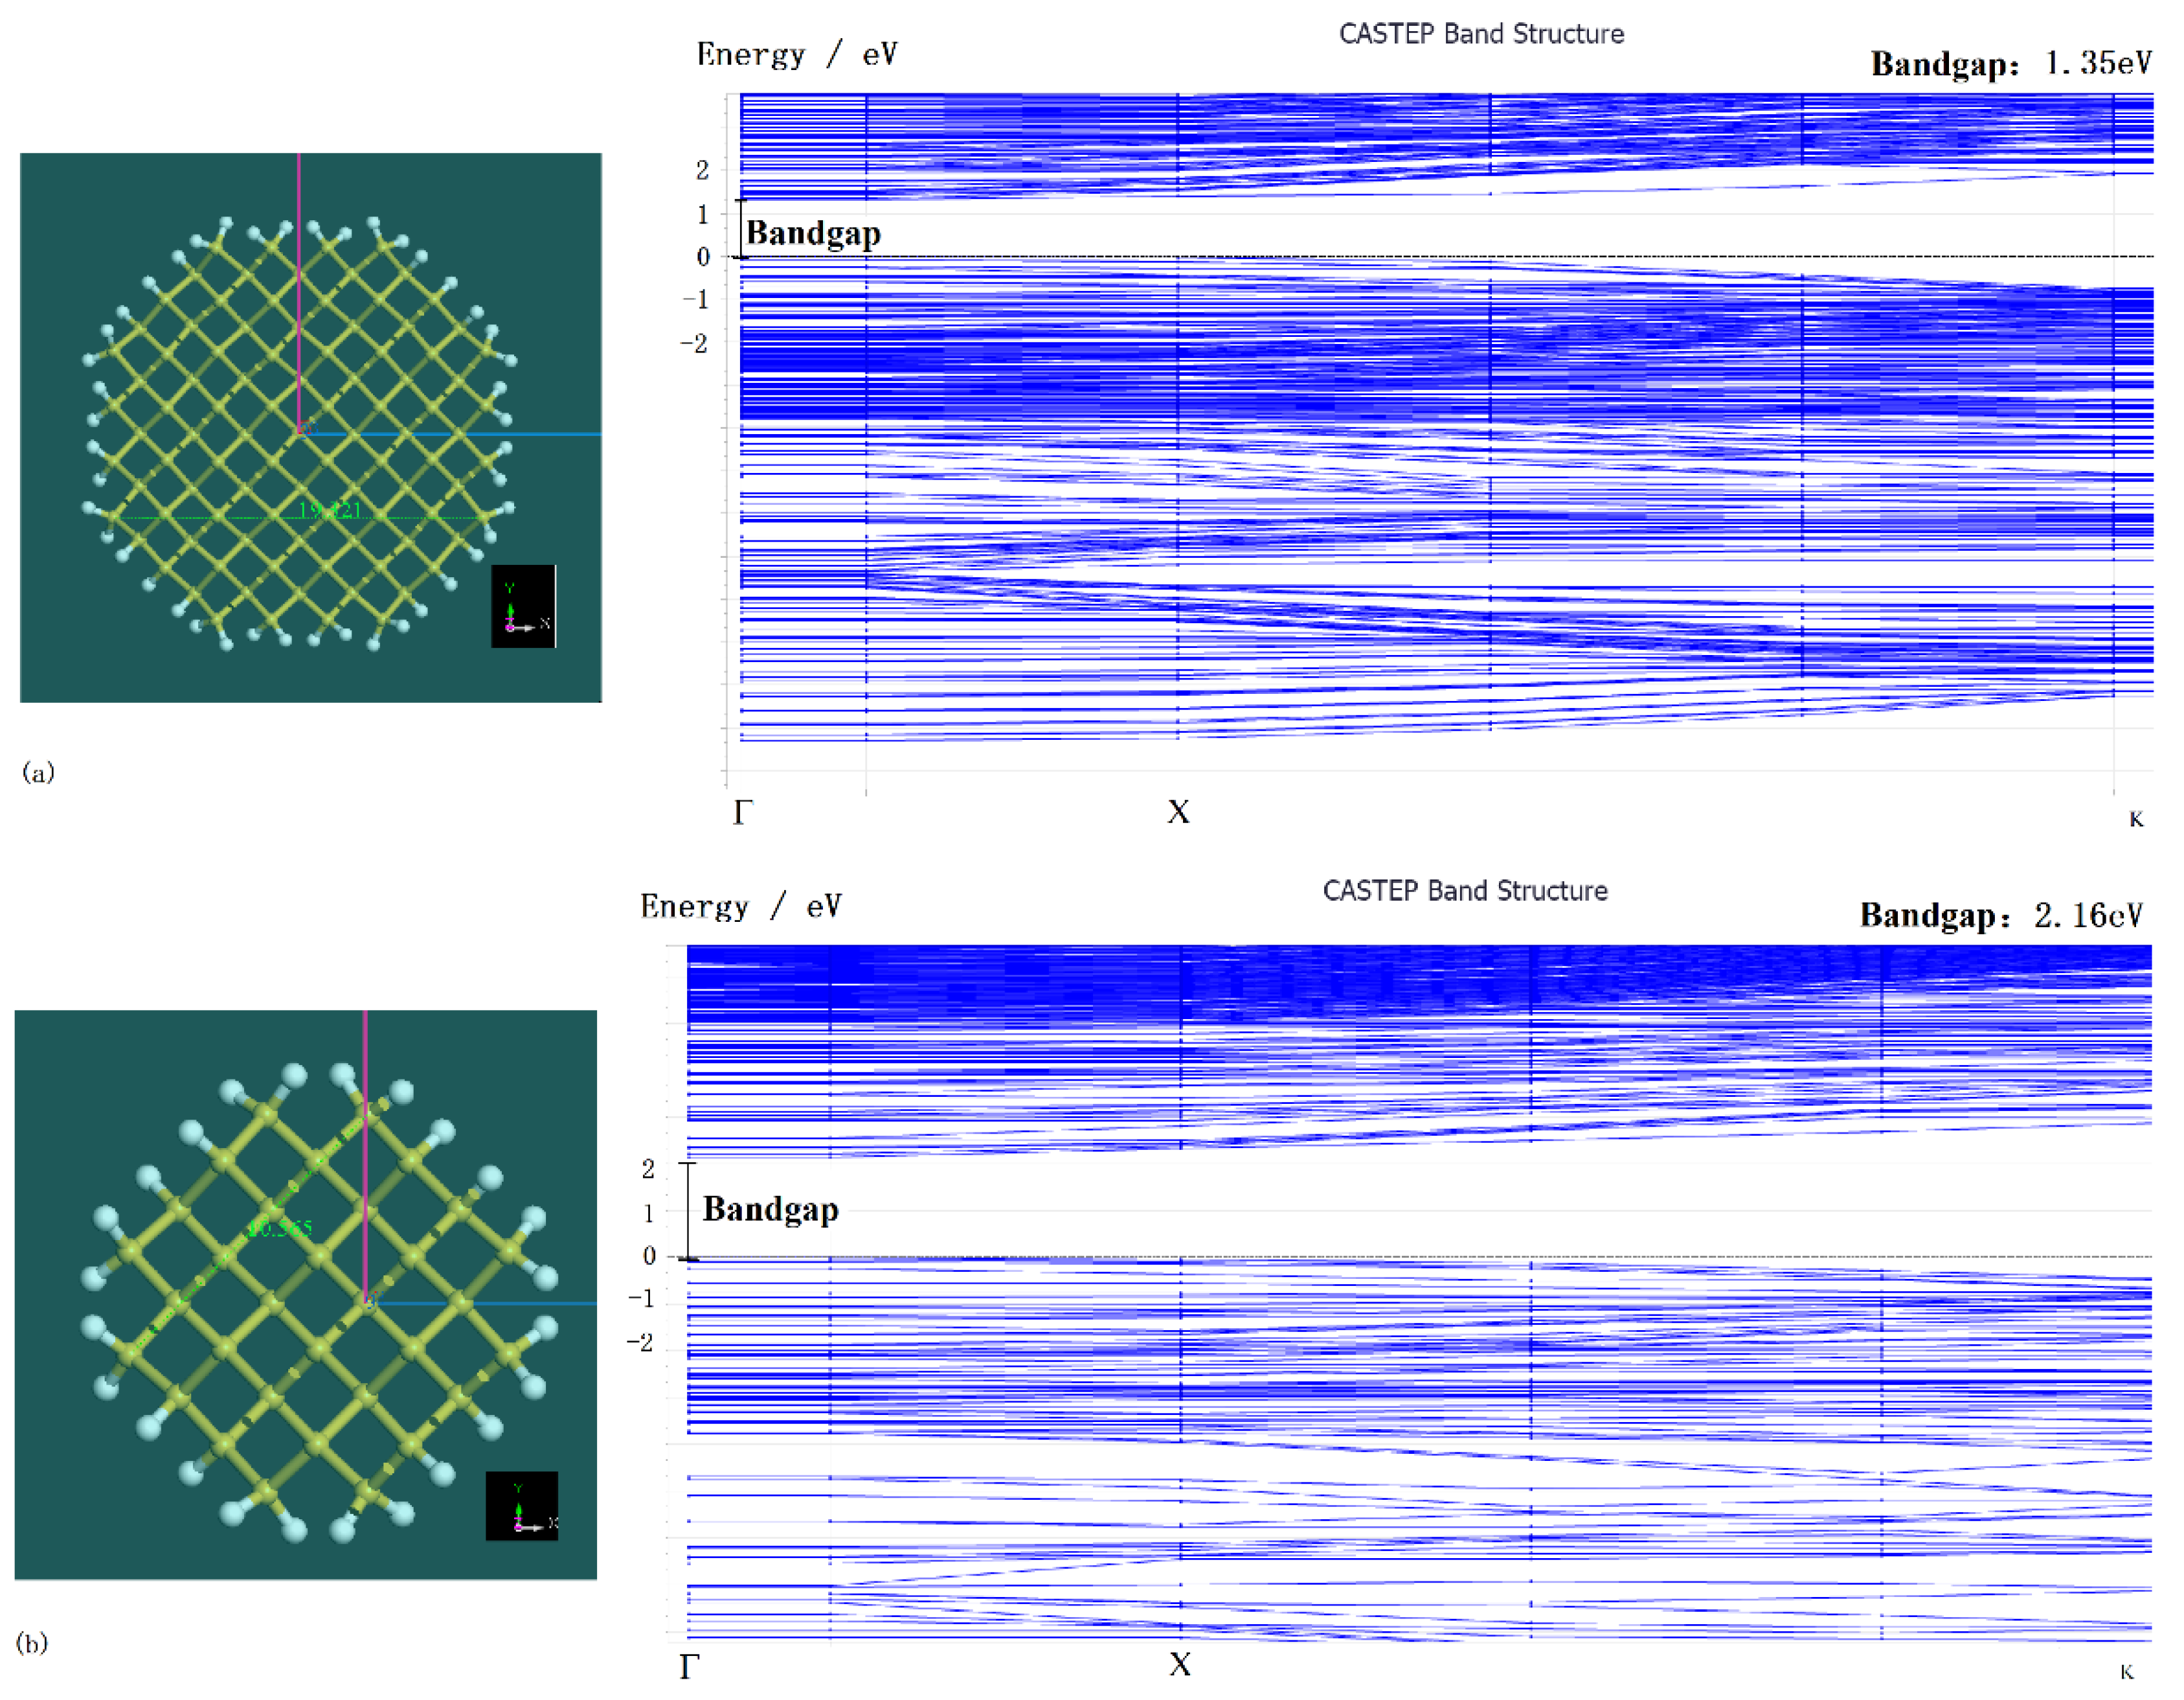
Task: Click the Bandgap label inside the top plot
Action: (x=813, y=233)
